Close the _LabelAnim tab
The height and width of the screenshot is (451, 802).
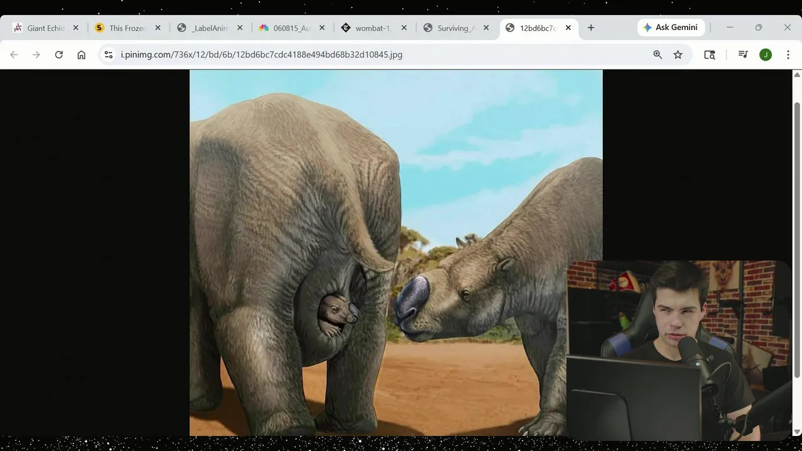(240, 28)
